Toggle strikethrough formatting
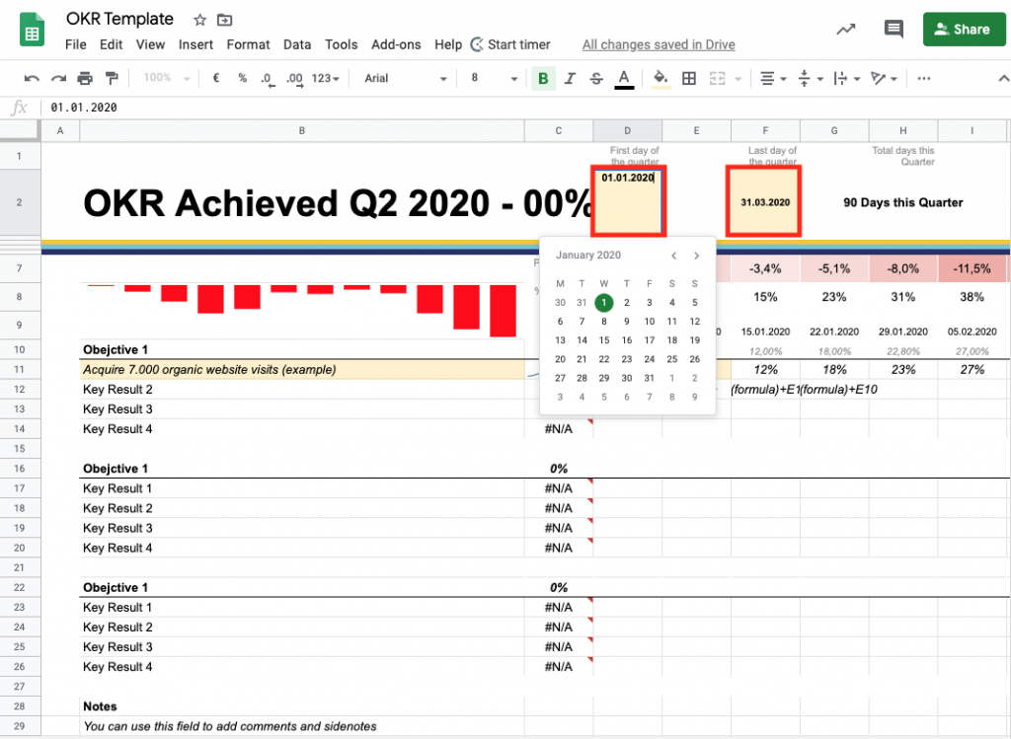 596,78
